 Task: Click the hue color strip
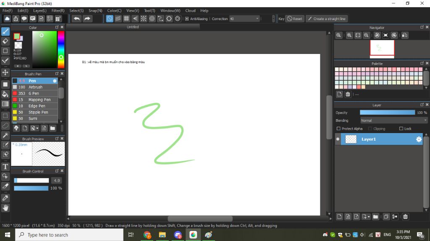tap(61, 49)
